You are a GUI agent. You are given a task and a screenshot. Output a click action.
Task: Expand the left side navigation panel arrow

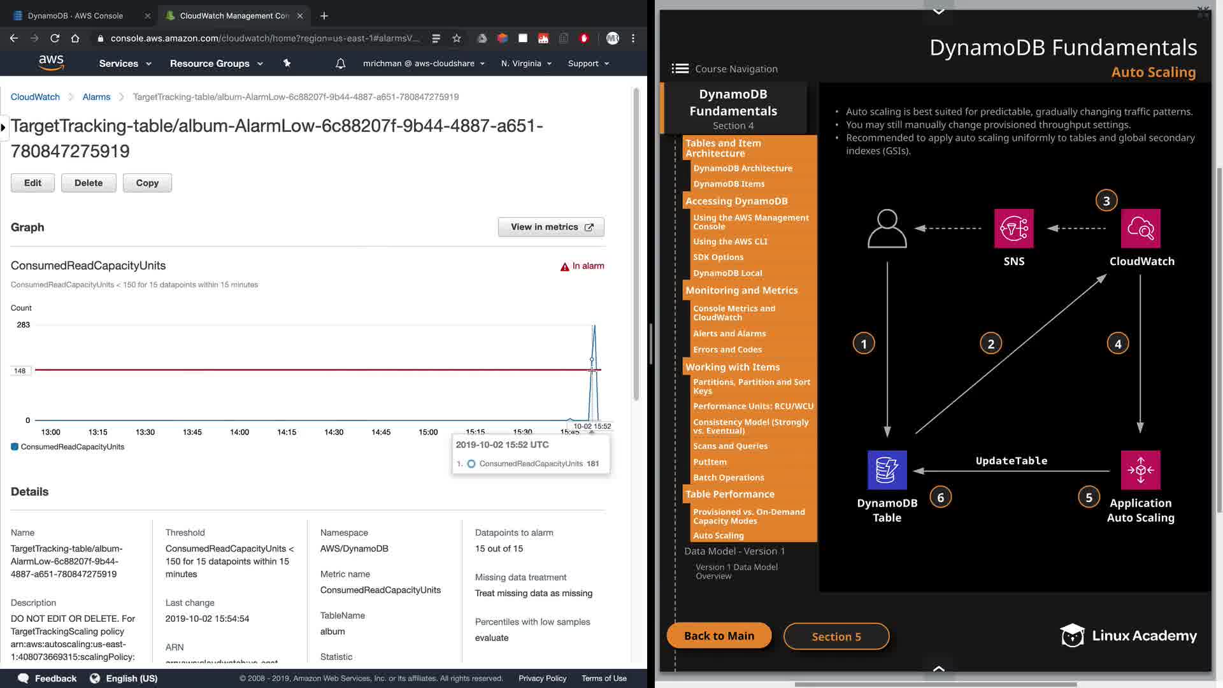click(3, 127)
